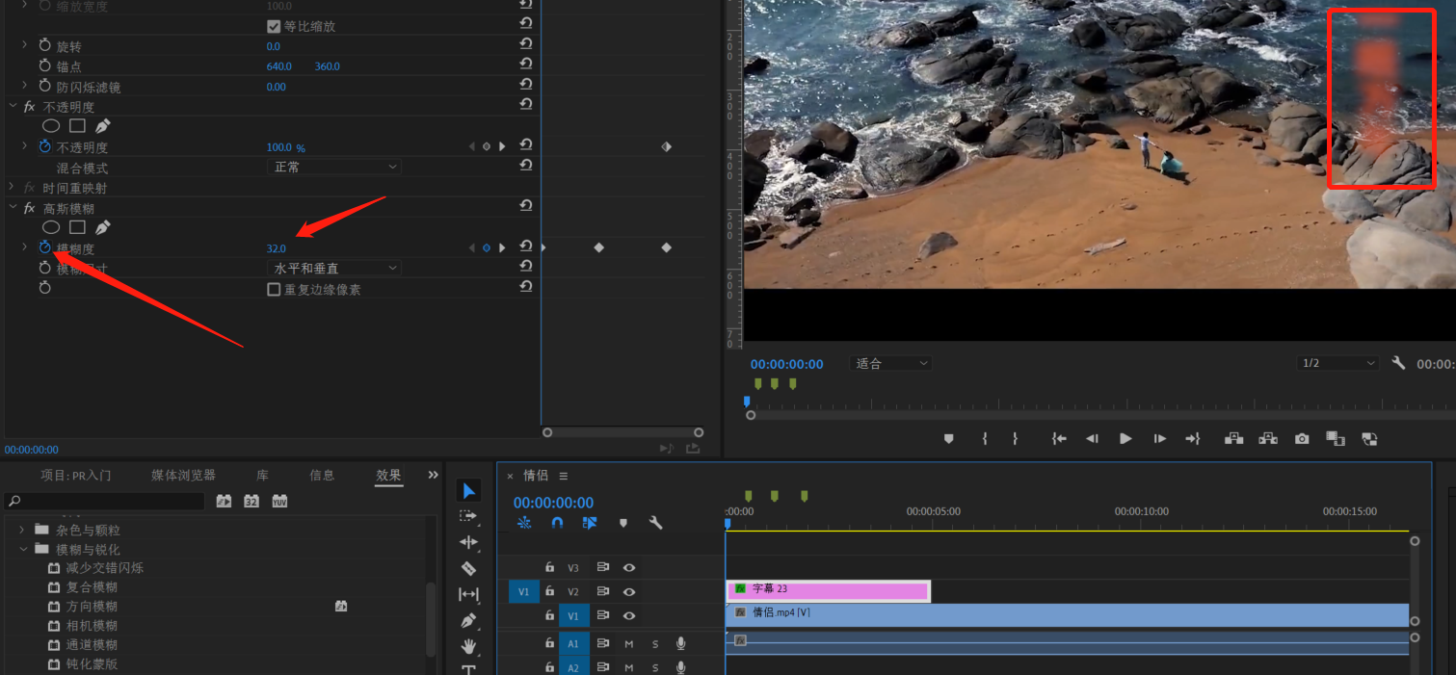
Task: Create ellipse mask under 高斯模糊
Action: (51, 227)
